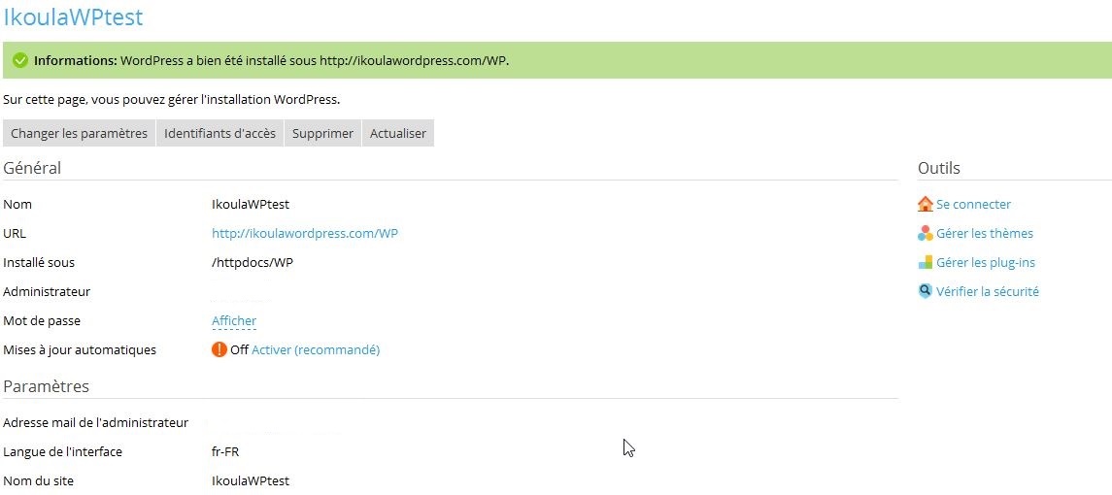Image resolution: width=1112 pixels, height=495 pixels.
Task: Click the orange warning icon next to Off
Action: pyautogui.click(x=219, y=349)
